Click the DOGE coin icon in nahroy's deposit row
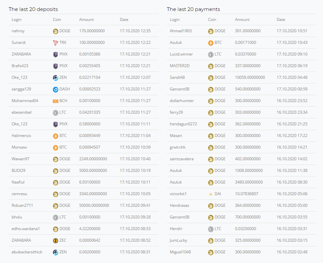Viewport: 323px width, 263px height. pos(55,31)
